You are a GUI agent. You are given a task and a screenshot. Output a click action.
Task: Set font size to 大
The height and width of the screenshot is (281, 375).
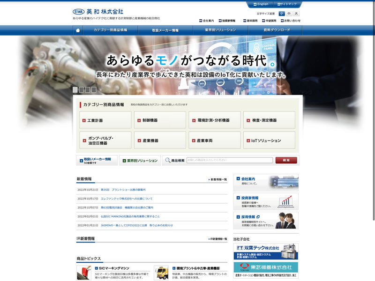pyautogui.click(x=296, y=14)
